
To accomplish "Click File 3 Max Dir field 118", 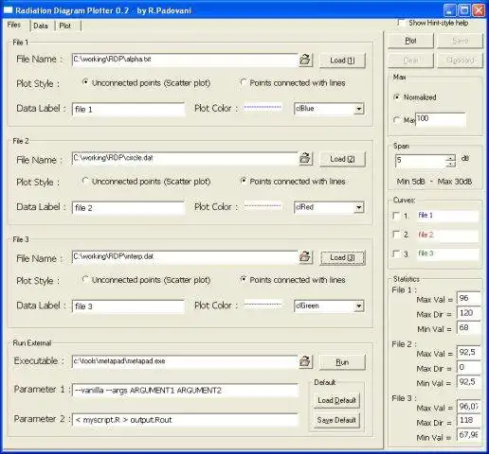I will pyautogui.click(x=469, y=421).
